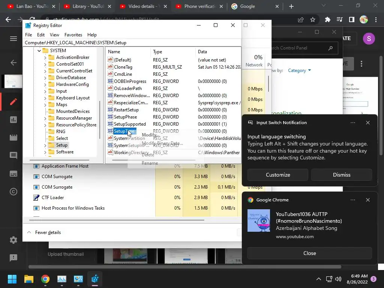384x288 pixels.
Task: Open the Details pencil icon in sidebar
Action: [13, 102]
